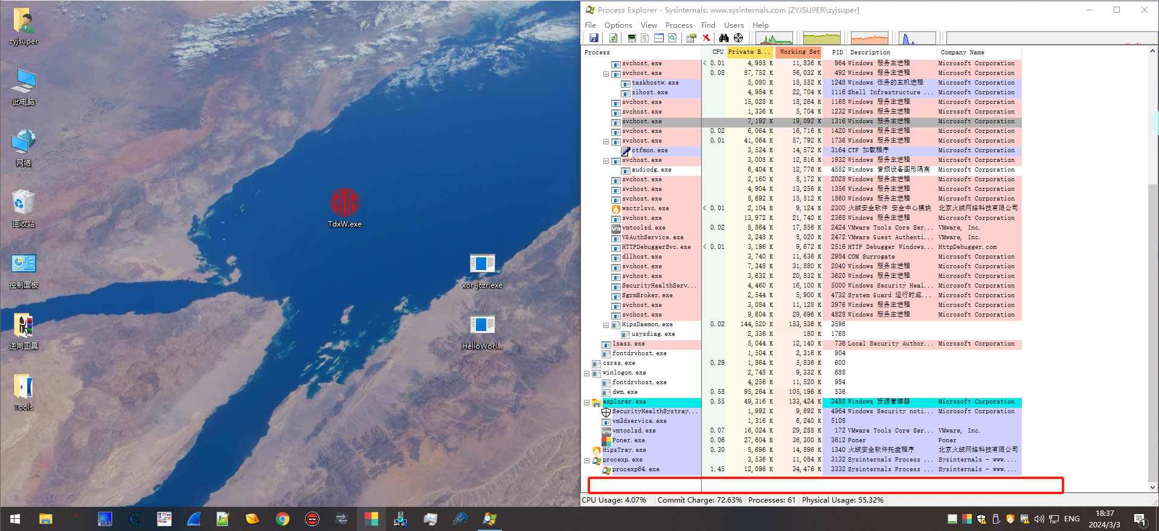Open the File menu
Screen dimensions: 1159x531
coord(590,25)
